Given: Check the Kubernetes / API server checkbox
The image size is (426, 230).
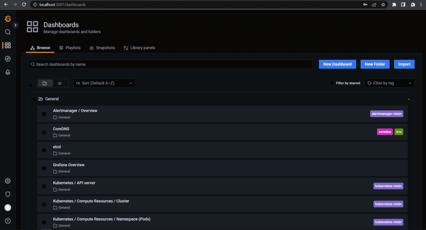Looking at the screenshot, I should [44, 186].
